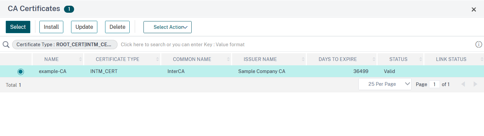
Task: Click the Update button
Action: [84, 27]
